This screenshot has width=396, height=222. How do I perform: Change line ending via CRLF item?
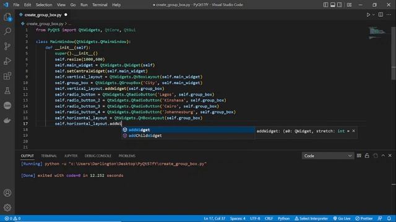(x=269, y=218)
